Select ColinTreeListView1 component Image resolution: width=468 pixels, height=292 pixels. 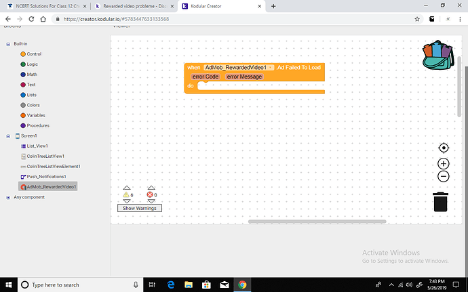coord(43,156)
